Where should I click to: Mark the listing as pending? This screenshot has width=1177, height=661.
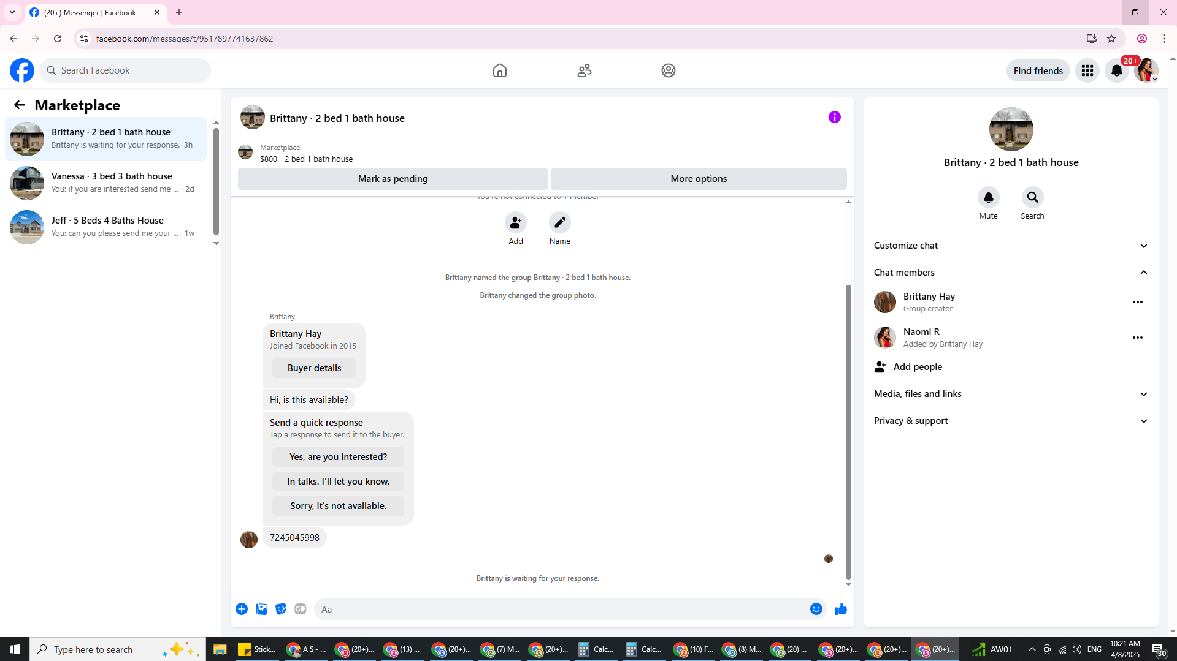click(x=393, y=179)
